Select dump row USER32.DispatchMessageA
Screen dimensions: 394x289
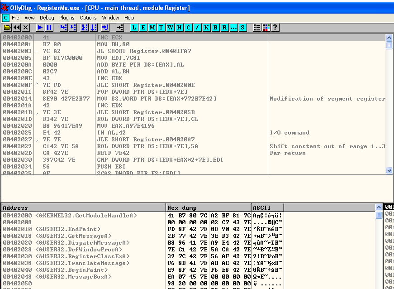tap(142, 243)
